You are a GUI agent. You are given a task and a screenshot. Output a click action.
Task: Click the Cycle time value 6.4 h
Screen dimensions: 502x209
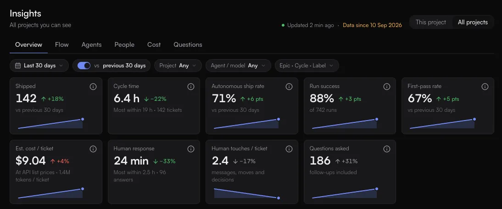tap(127, 99)
